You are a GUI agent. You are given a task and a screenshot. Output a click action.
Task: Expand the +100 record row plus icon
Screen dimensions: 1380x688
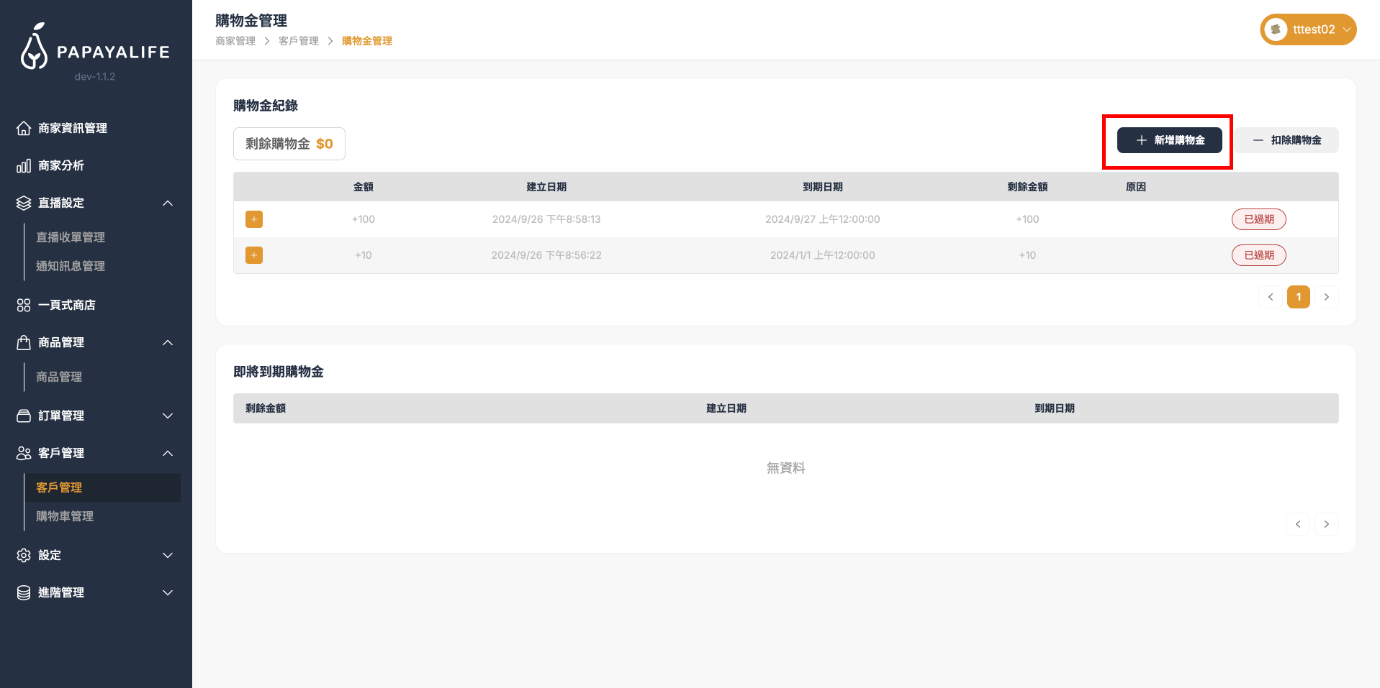point(254,219)
